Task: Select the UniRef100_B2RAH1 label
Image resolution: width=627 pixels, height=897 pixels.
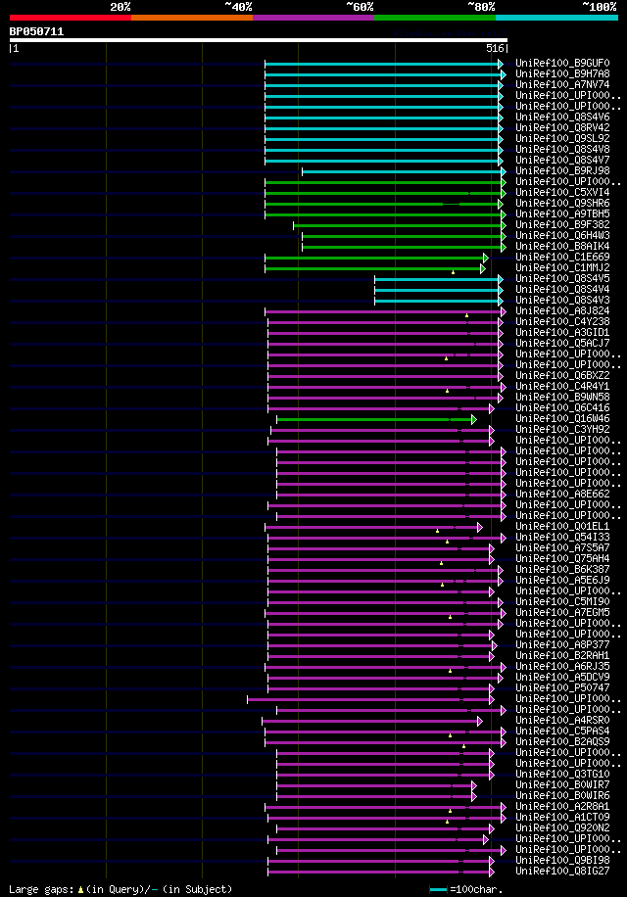Action: (562, 655)
